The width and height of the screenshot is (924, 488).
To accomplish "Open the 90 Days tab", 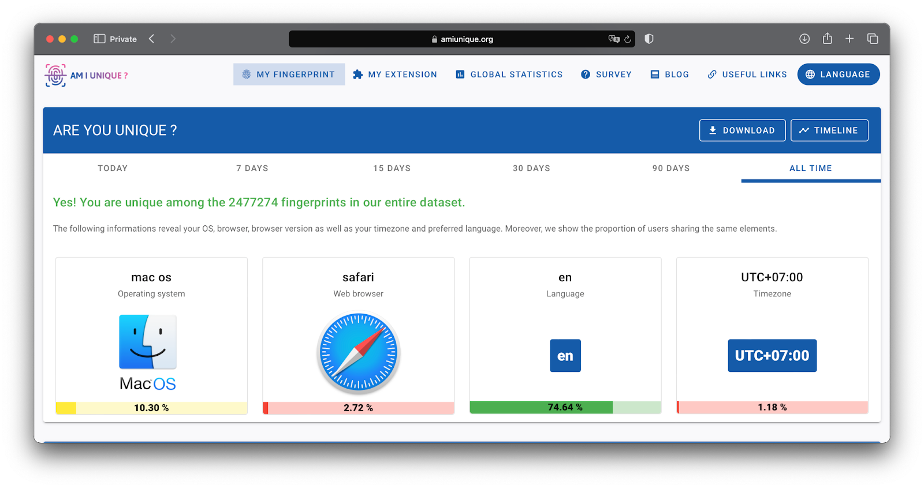I will point(670,168).
